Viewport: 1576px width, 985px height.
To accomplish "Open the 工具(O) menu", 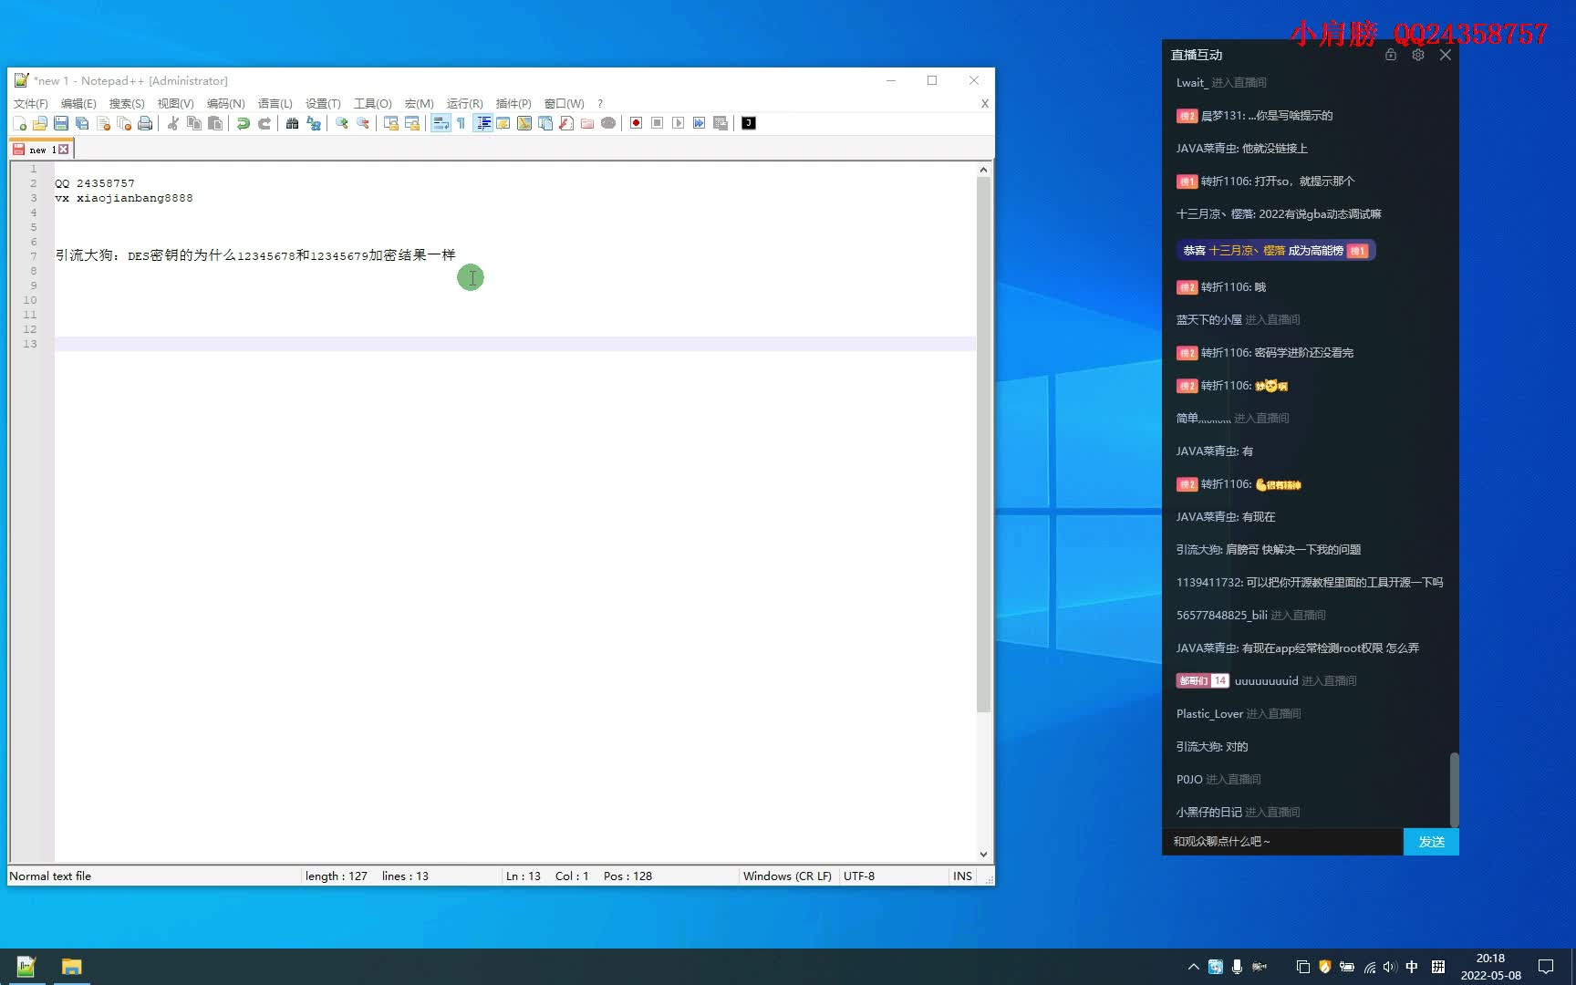I will click(372, 103).
